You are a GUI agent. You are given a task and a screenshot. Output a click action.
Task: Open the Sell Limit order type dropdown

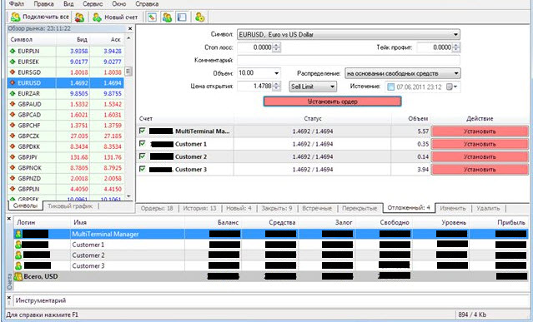333,87
